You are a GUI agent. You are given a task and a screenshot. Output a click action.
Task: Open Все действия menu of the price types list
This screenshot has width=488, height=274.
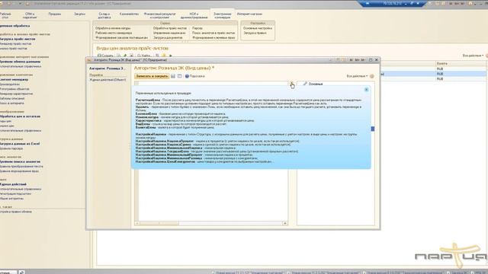(x=473, y=56)
